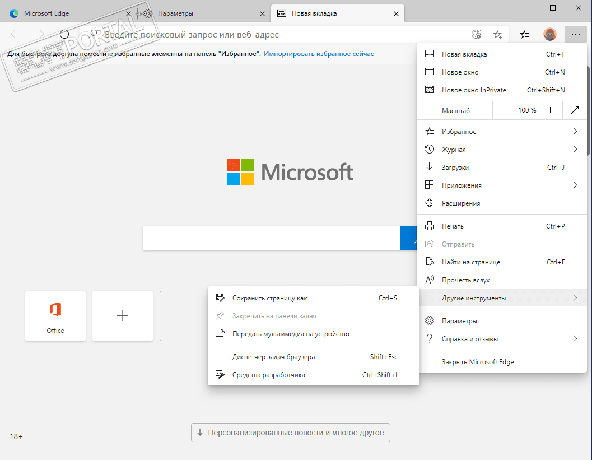Open Средства разработчика
This screenshot has height=460, width=592.
[x=314, y=375]
